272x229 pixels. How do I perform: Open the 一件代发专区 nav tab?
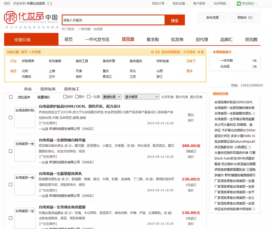pyautogui.click(x=97, y=39)
